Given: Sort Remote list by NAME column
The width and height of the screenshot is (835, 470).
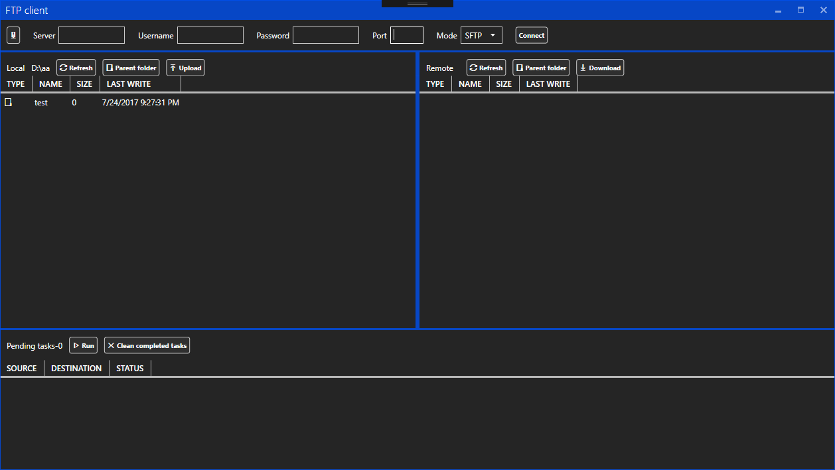Looking at the screenshot, I should pos(471,84).
